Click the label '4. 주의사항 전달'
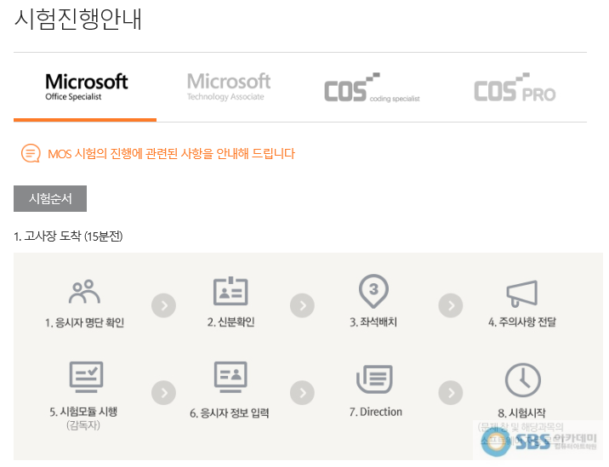This screenshot has height=467, width=609. [x=522, y=322]
